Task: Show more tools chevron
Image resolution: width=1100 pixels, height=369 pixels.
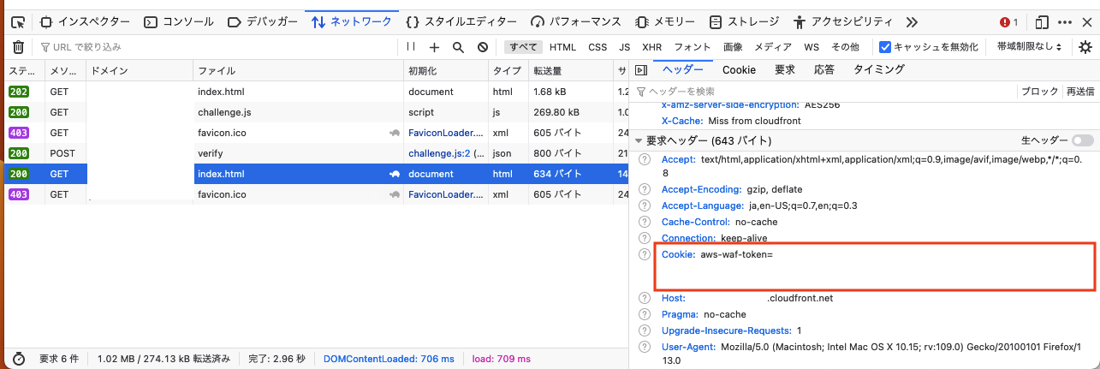Action: [912, 21]
